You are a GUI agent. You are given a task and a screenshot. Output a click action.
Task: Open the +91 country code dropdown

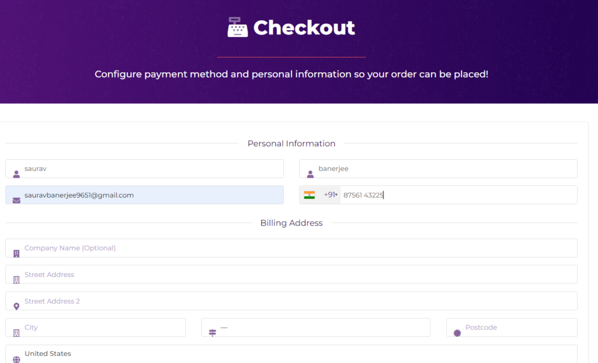(331, 195)
